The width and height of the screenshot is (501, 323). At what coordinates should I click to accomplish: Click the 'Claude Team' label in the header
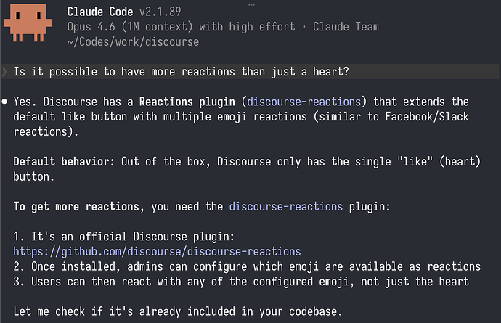pos(346,27)
